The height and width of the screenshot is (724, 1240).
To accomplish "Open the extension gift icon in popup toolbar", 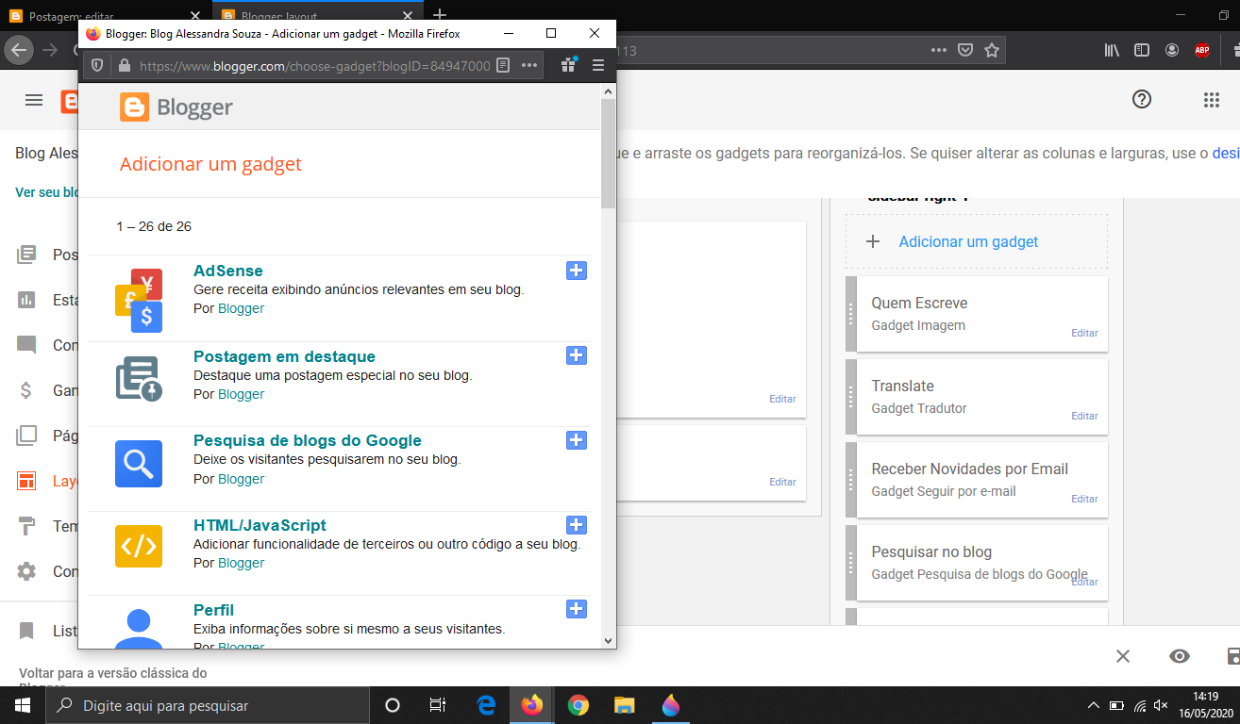I will coord(569,65).
